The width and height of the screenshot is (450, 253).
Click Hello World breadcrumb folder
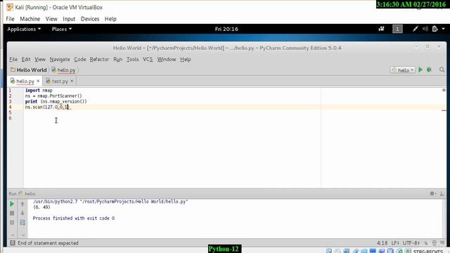pos(28,70)
